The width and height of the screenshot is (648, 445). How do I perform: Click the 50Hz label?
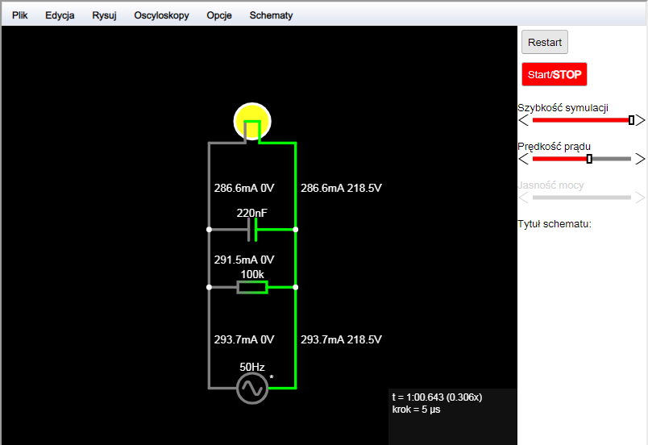click(x=252, y=367)
